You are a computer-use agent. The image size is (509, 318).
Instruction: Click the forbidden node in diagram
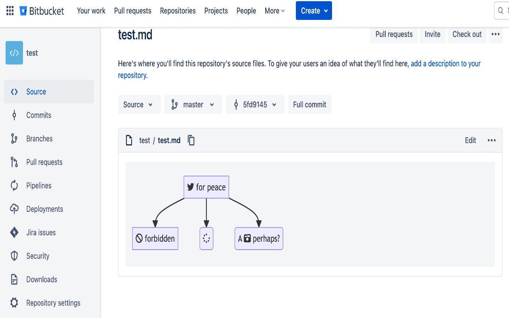(x=155, y=238)
